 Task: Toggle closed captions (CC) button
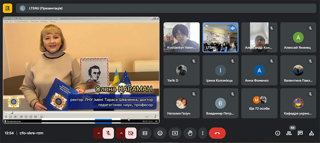click(145, 133)
